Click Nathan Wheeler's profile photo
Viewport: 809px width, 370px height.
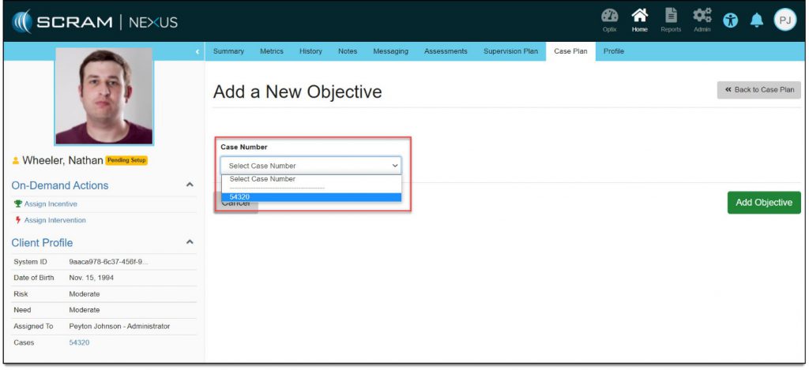tap(103, 96)
